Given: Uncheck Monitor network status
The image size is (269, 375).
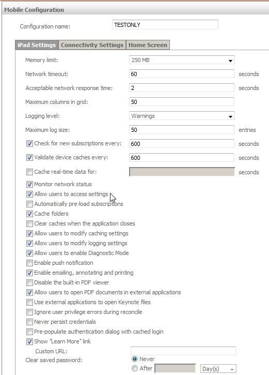Looking at the screenshot, I should [29, 184].
